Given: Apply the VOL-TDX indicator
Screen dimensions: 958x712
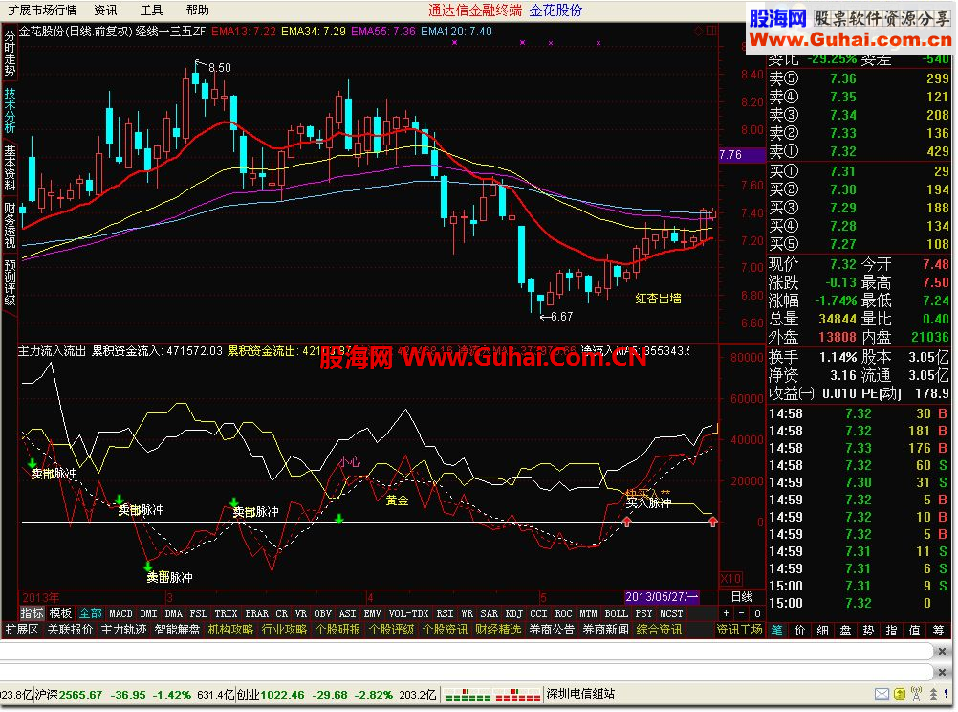Looking at the screenshot, I should click(x=409, y=613).
